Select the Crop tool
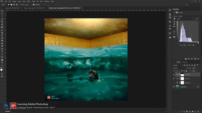The height and width of the screenshot is (113, 202). click(x=2, y=22)
